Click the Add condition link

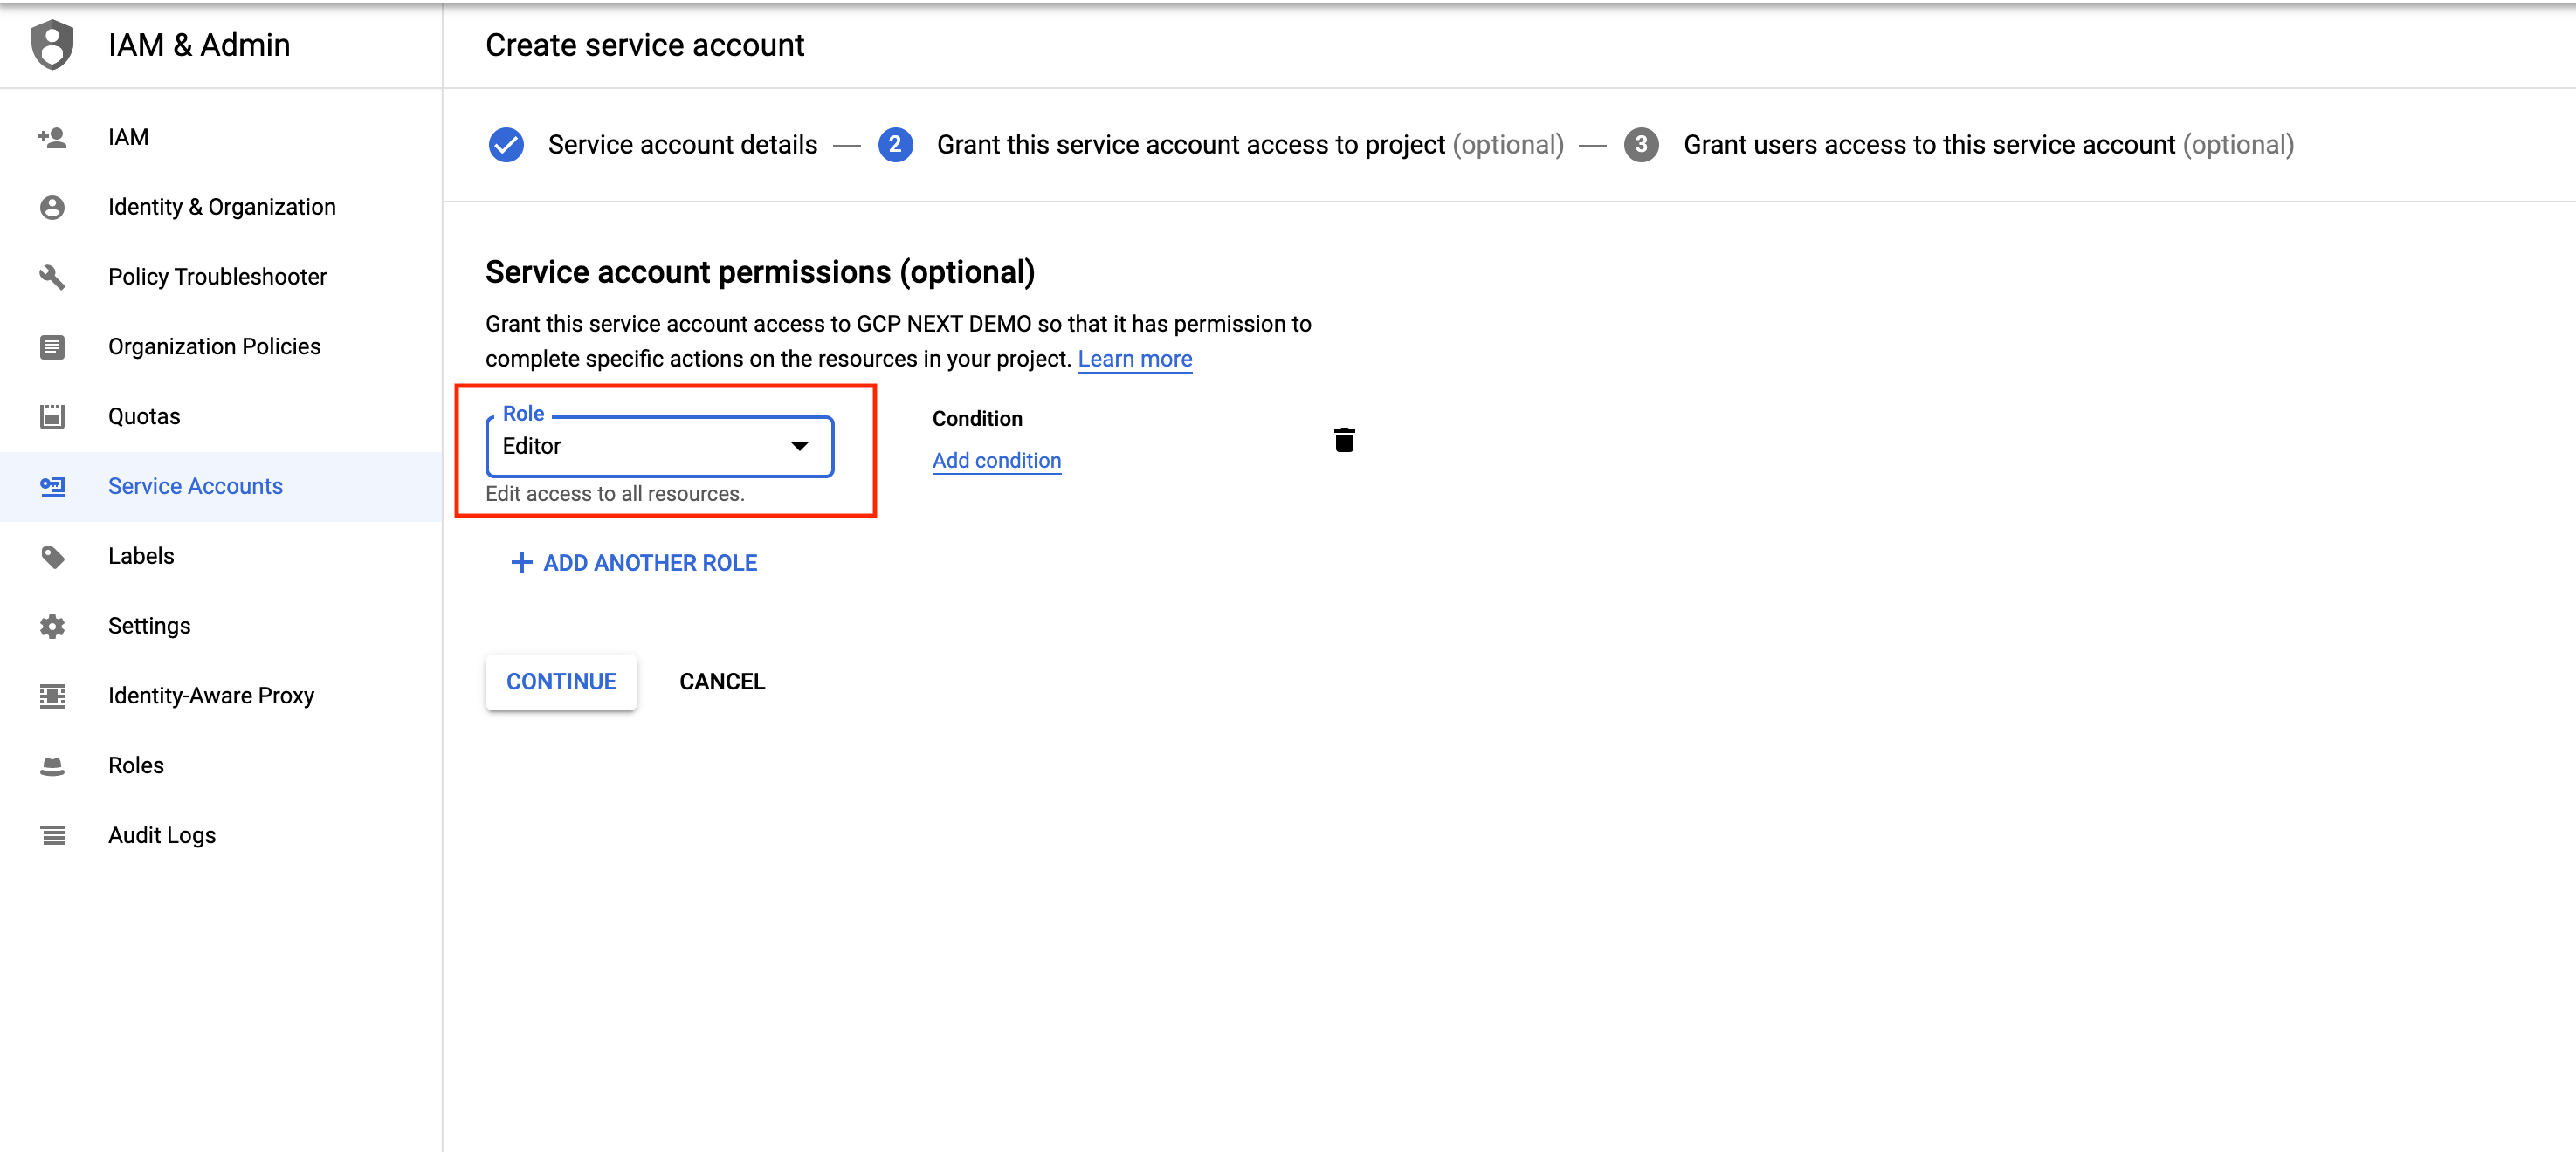(996, 461)
